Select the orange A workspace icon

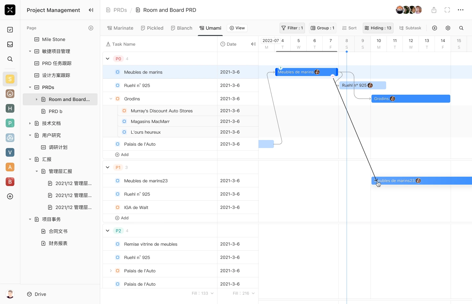[10, 167]
